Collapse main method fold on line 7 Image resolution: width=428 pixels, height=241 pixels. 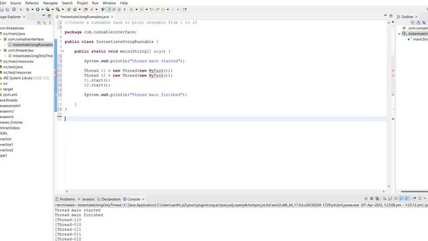[x=63, y=52]
